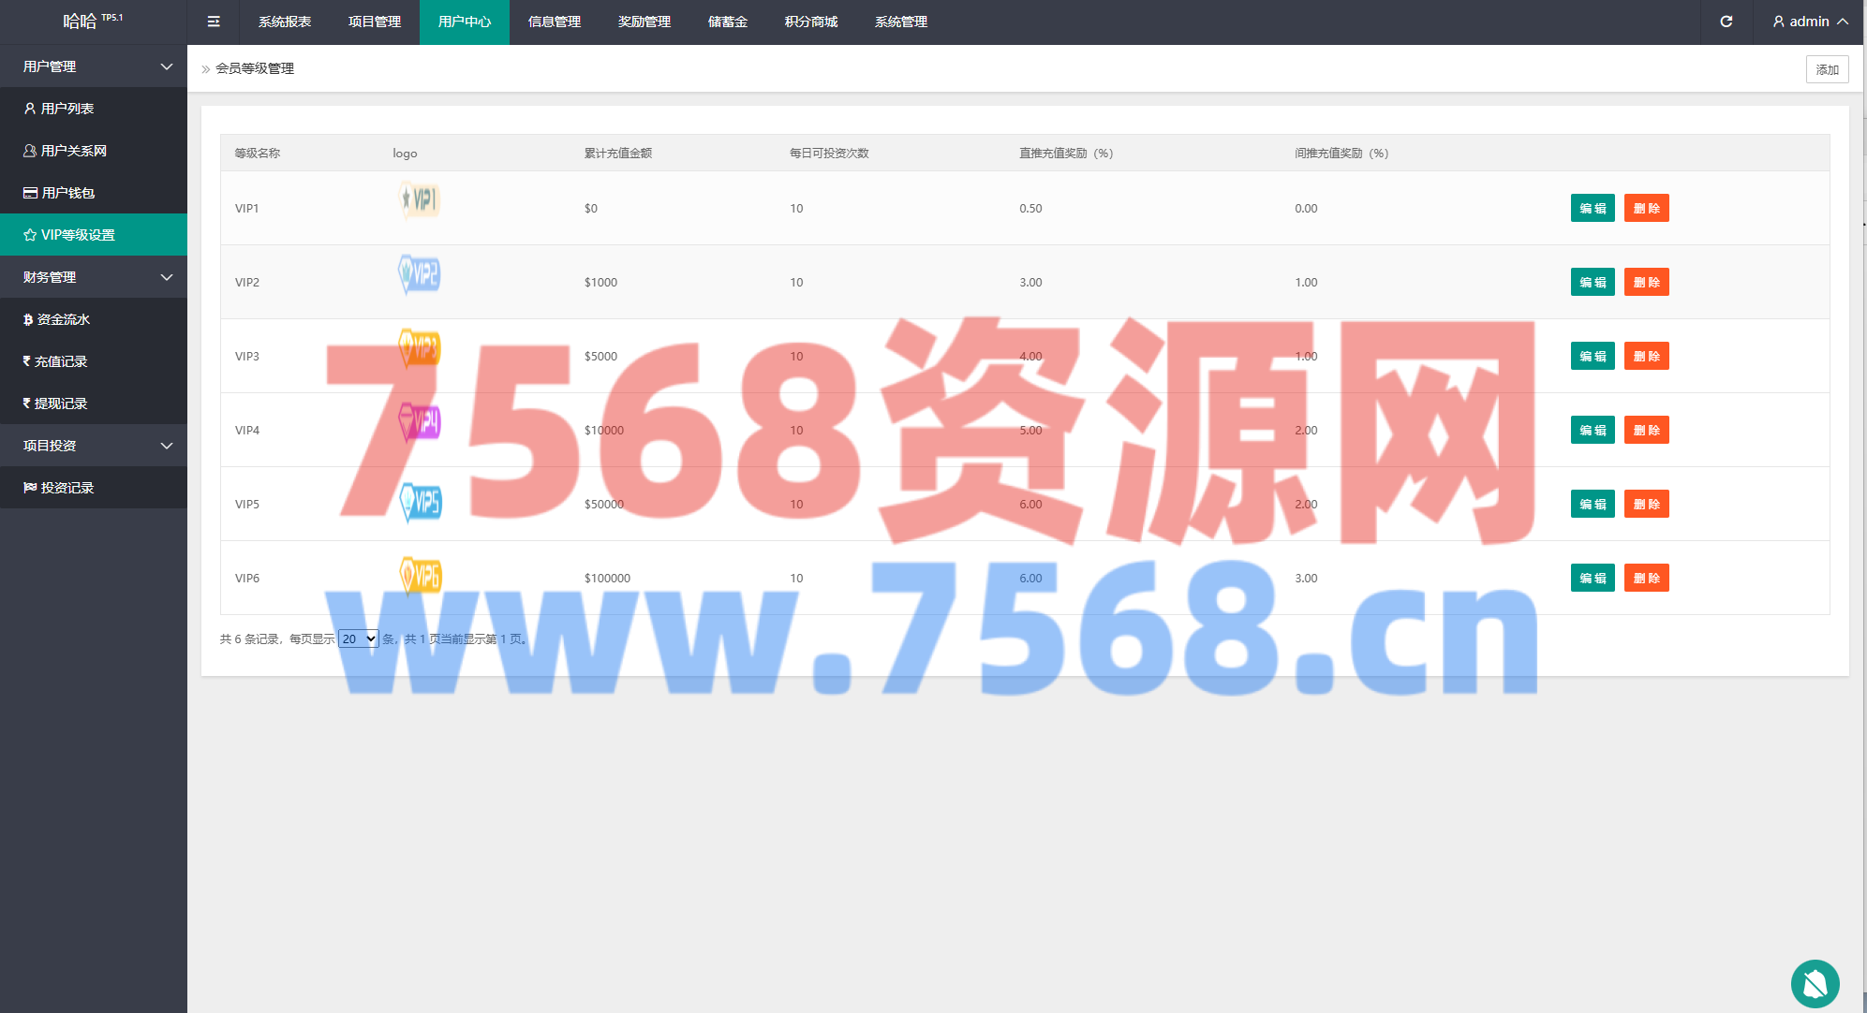Open 资金流水 sidebar item
Image resolution: width=1867 pixels, height=1013 pixels.
pos(63,319)
